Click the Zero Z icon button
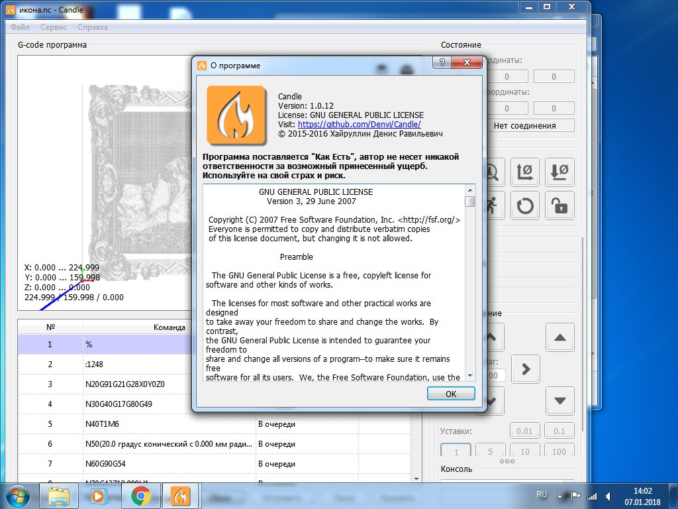The image size is (678, 509). [x=559, y=172]
